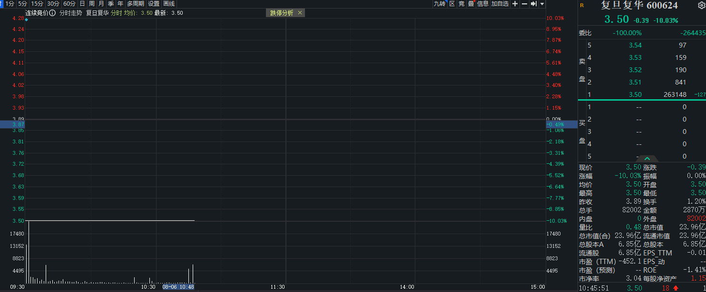Click the 总市值 23.96亿 value

point(693,227)
